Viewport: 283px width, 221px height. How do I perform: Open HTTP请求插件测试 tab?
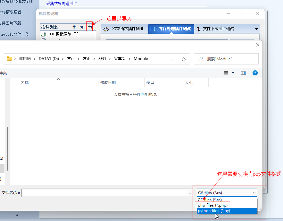tap(123, 29)
